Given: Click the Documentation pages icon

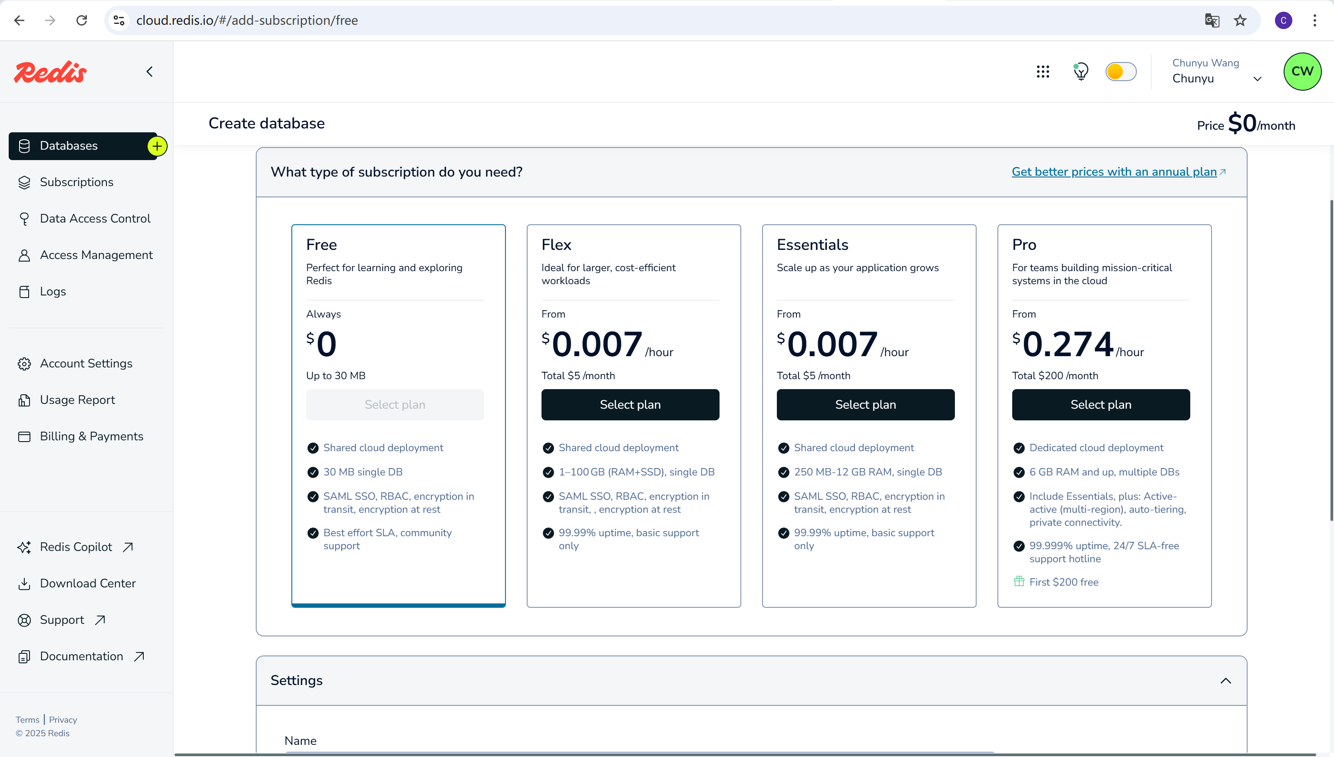Looking at the screenshot, I should pyautogui.click(x=24, y=656).
